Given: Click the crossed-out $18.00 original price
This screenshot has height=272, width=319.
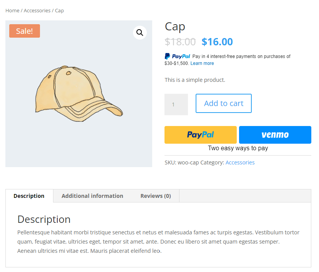Looking at the screenshot, I should [x=180, y=42].
